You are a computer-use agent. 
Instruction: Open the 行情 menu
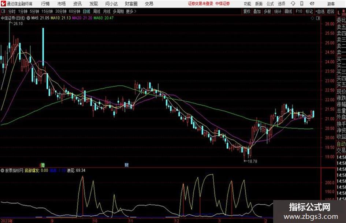pyautogui.click(x=45, y=4)
